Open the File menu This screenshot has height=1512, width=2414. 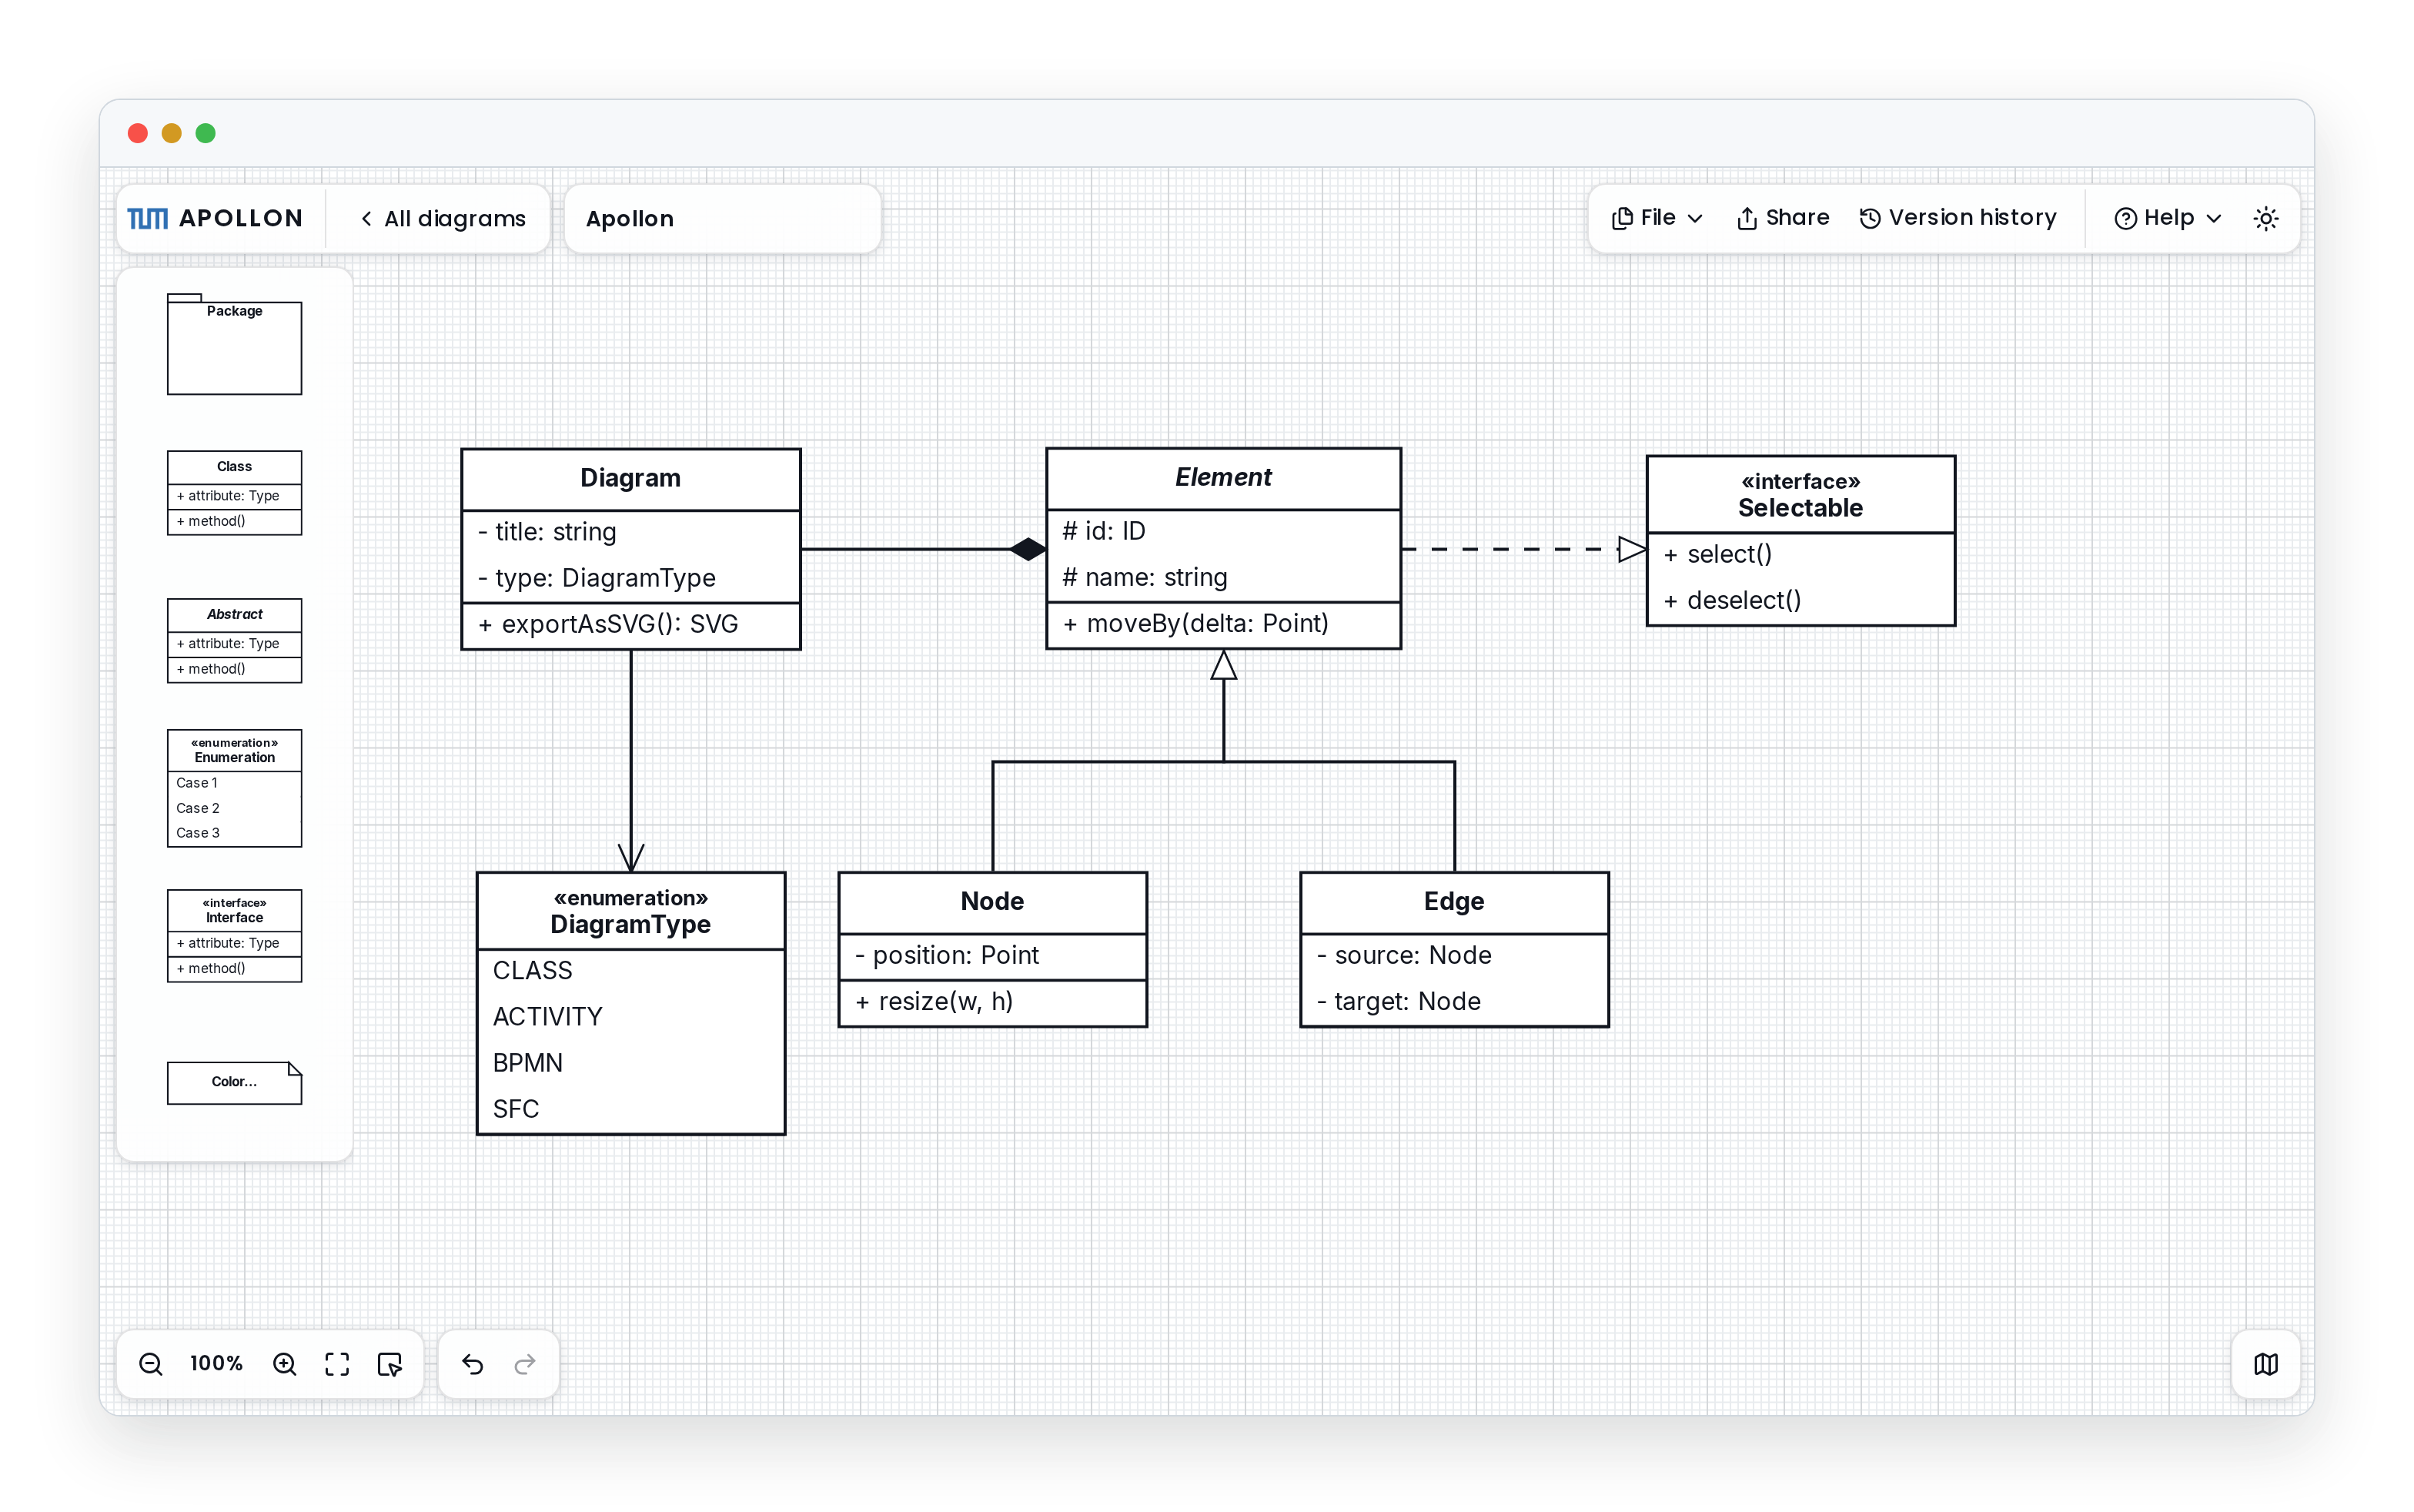[x=1657, y=218]
